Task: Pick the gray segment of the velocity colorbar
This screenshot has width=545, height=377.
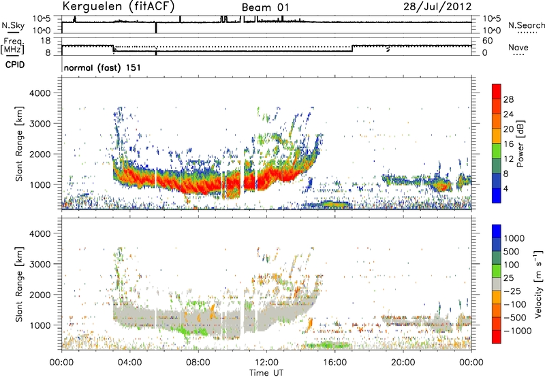Action: click(497, 284)
